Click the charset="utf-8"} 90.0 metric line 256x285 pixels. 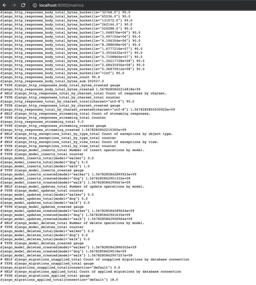(x=67, y=101)
